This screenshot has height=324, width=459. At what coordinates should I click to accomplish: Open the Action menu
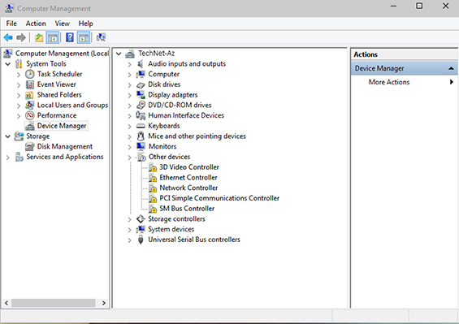point(36,24)
